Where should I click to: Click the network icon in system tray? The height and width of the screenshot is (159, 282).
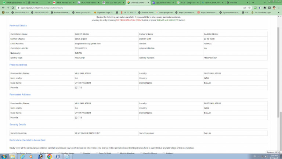[263, 156]
